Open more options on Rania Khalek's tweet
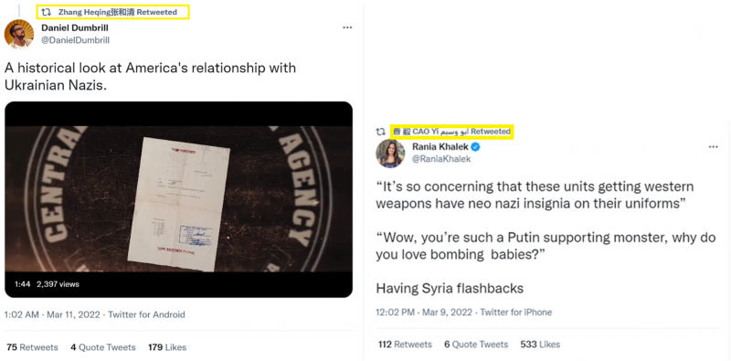Screen dimensions: 731x361 point(714,147)
